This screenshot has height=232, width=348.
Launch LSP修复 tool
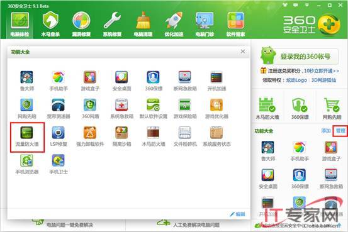click(59, 136)
